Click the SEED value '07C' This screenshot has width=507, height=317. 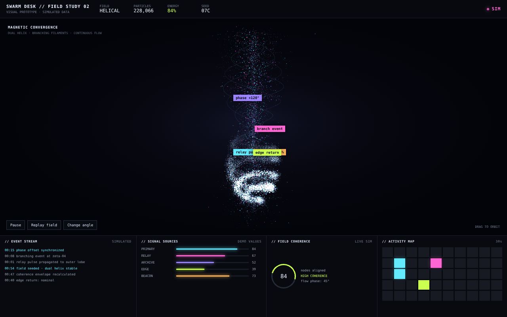[206, 11]
